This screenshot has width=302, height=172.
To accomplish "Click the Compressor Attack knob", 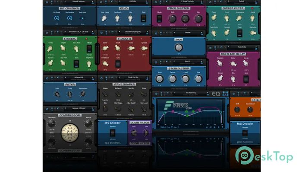I will click(88, 123).
